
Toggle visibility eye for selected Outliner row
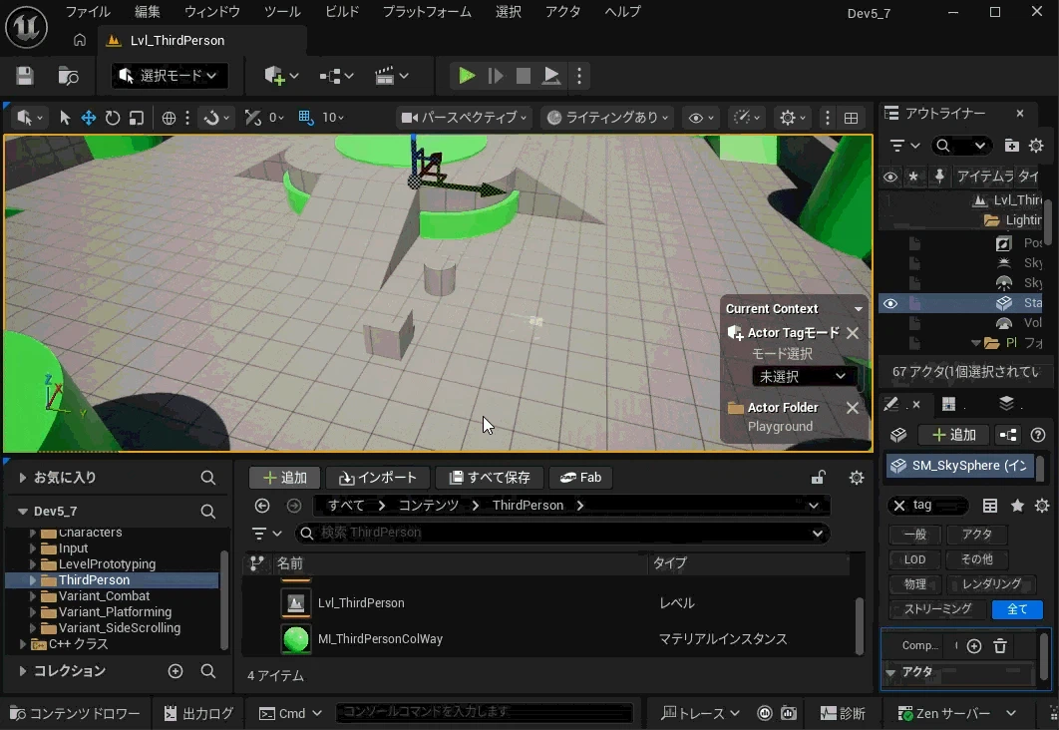[x=890, y=303]
